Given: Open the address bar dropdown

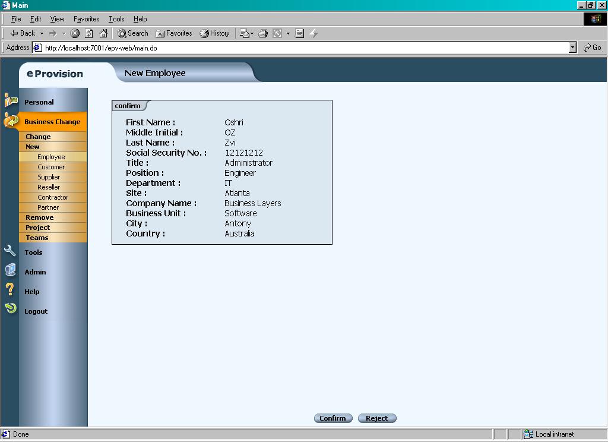Looking at the screenshot, I should (572, 48).
